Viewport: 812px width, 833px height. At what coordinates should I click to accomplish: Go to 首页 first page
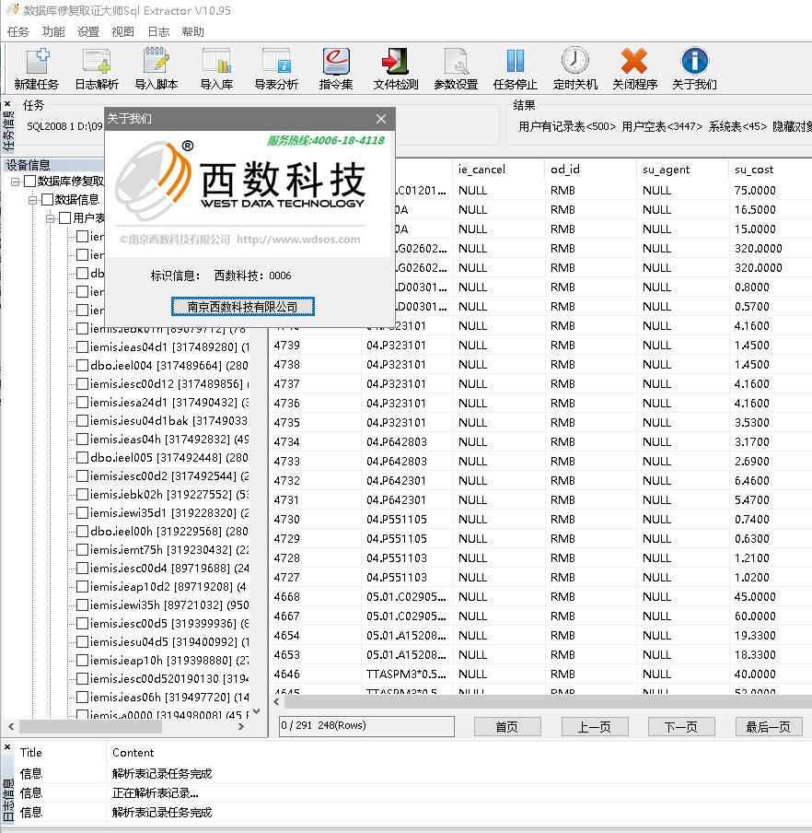click(x=507, y=726)
